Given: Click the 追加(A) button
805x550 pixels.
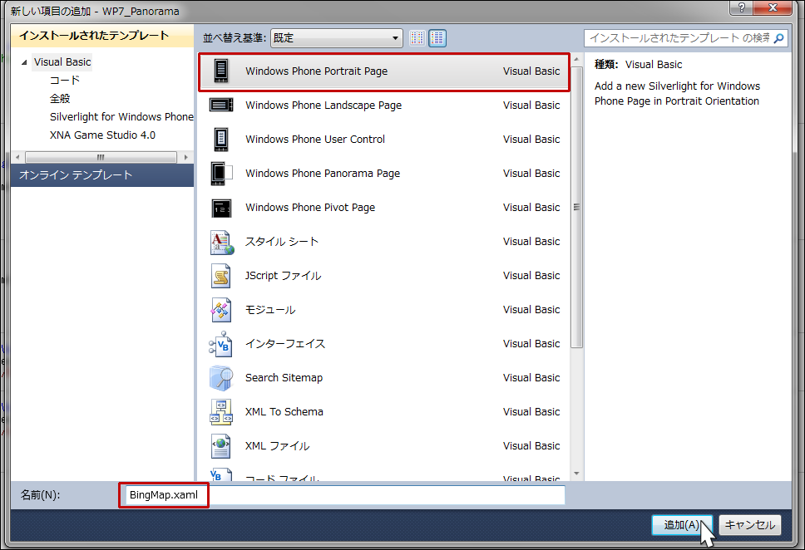Looking at the screenshot, I should pyautogui.click(x=682, y=525).
